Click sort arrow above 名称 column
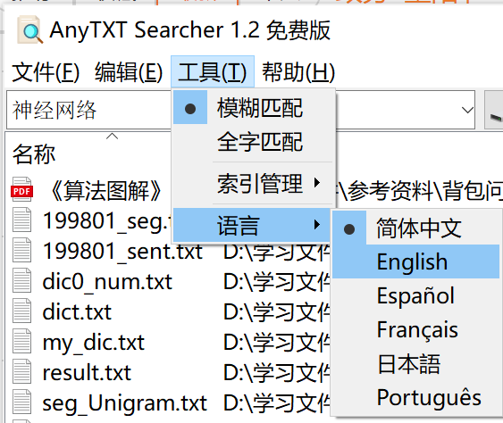 tap(112, 137)
